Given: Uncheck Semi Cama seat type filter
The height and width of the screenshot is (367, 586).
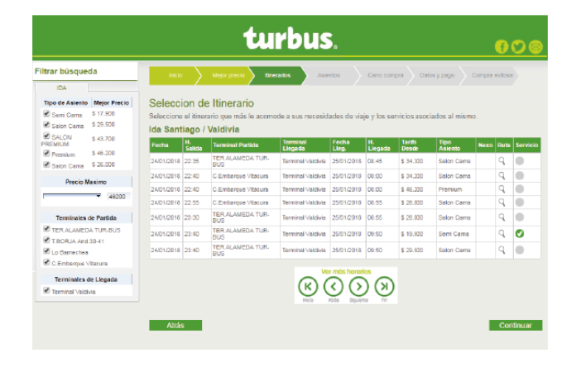Looking at the screenshot, I should click(x=46, y=113).
